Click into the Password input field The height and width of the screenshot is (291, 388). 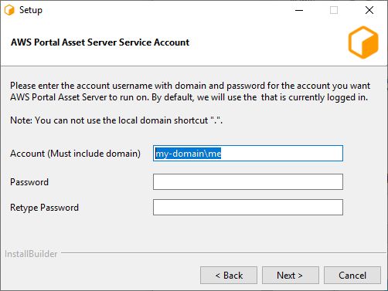tap(248, 181)
